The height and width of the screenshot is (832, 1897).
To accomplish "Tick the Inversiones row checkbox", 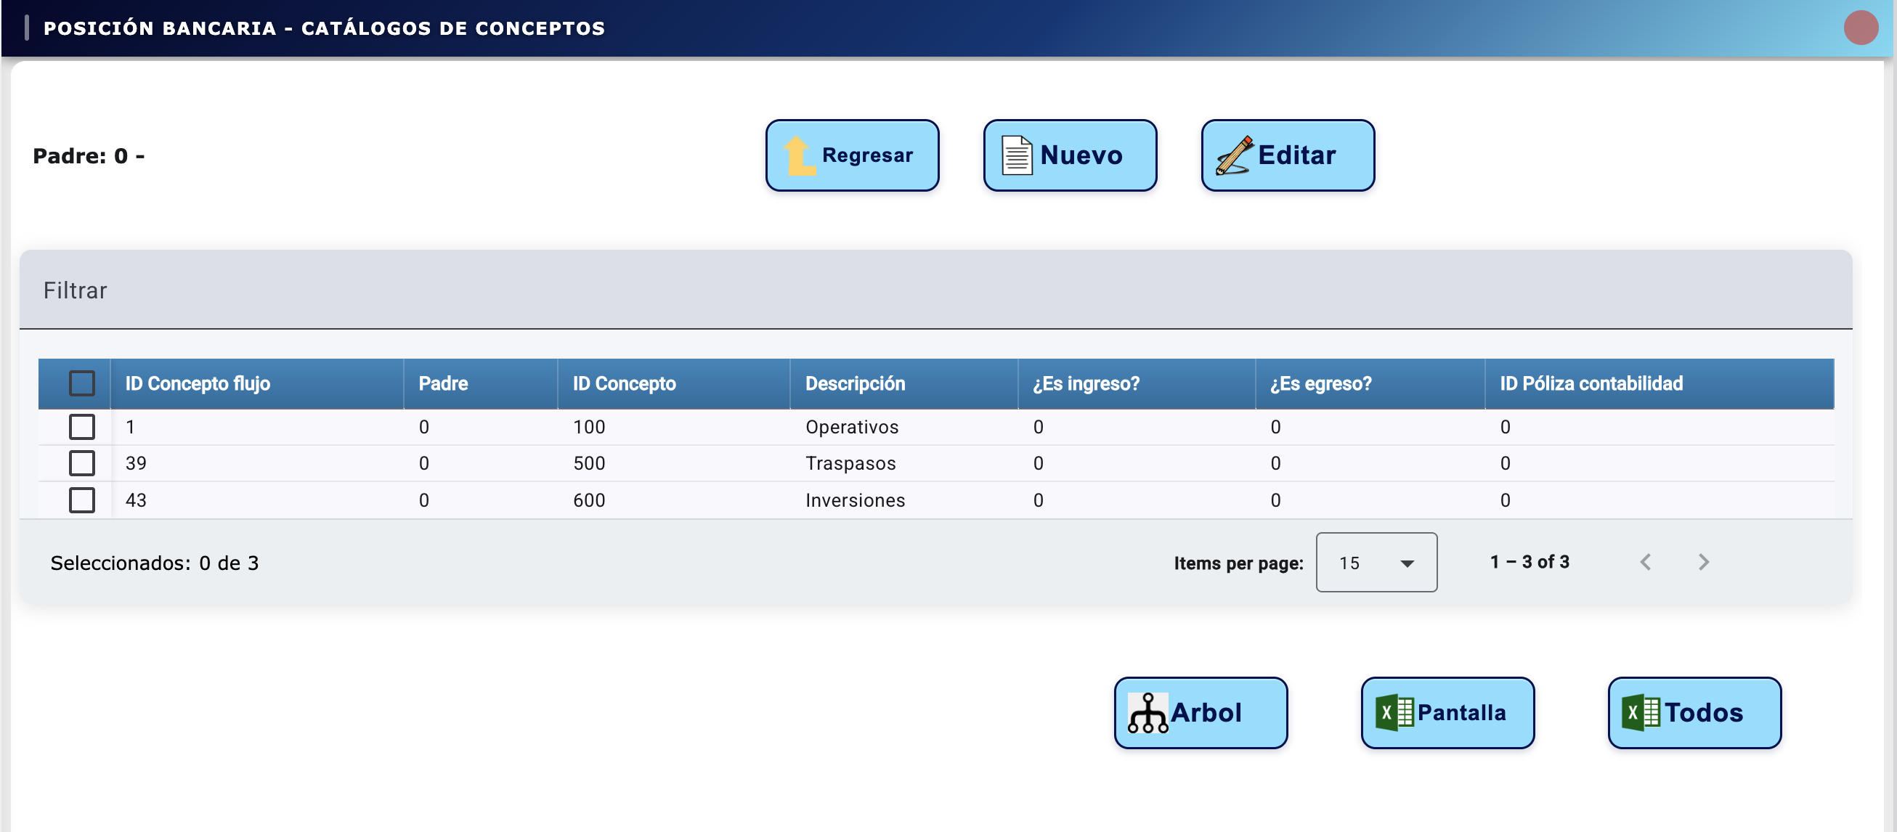I will [x=82, y=500].
